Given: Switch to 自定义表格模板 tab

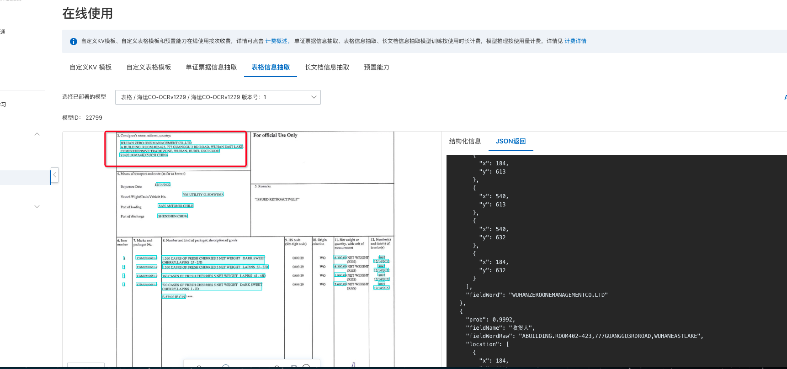Looking at the screenshot, I should point(149,67).
